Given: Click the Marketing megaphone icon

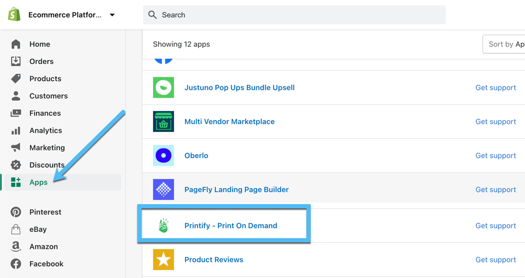Looking at the screenshot, I should (x=16, y=148).
